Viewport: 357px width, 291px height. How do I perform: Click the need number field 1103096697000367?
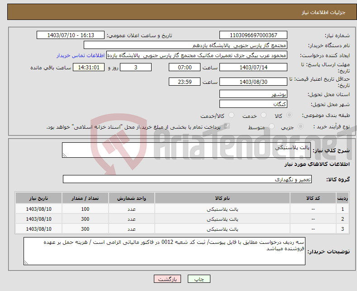click(253, 35)
